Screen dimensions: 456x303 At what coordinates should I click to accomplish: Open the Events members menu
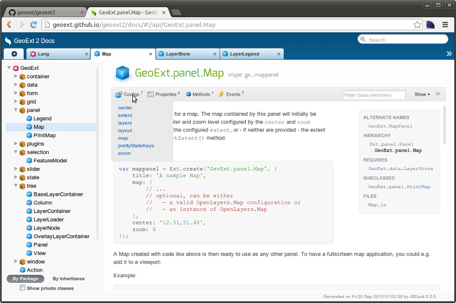point(232,94)
